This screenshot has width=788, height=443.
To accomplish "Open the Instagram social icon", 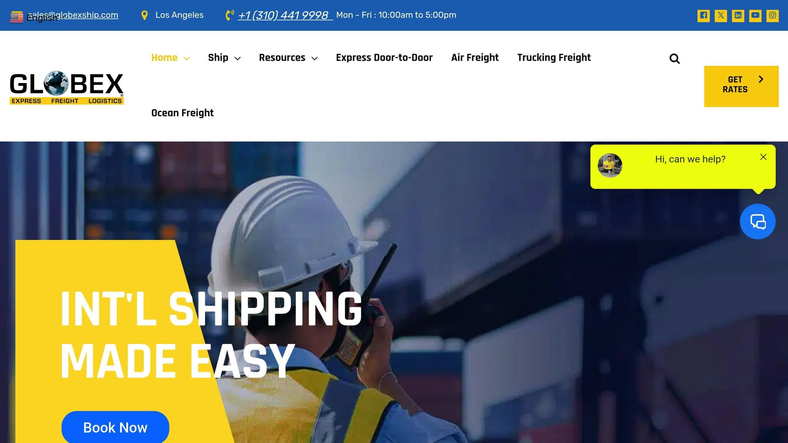I will pos(772,15).
